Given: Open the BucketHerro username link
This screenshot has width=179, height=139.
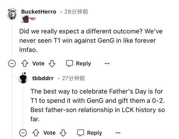Looking at the screenshot, I should point(39,12).
